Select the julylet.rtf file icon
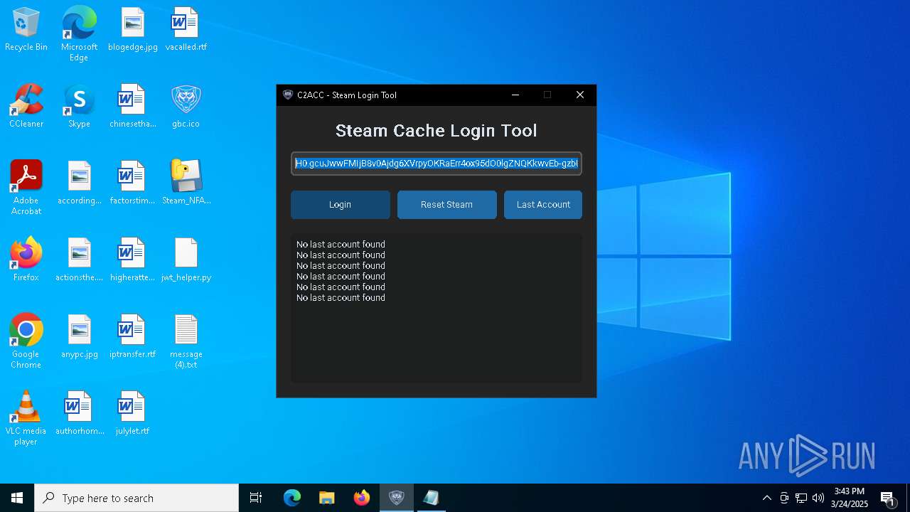The width and height of the screenshot is (910, 512). [133, 414]
